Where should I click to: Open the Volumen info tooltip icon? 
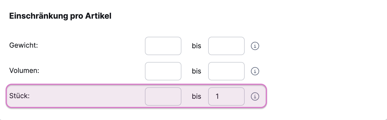(x=255, y=71)
